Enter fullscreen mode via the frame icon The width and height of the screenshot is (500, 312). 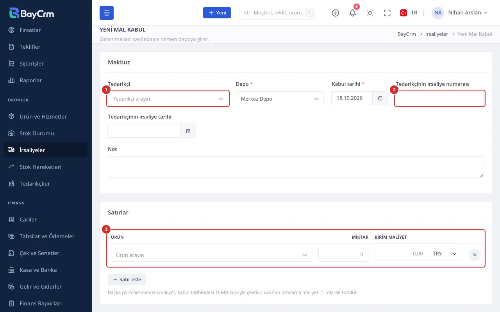click(387, 13)
